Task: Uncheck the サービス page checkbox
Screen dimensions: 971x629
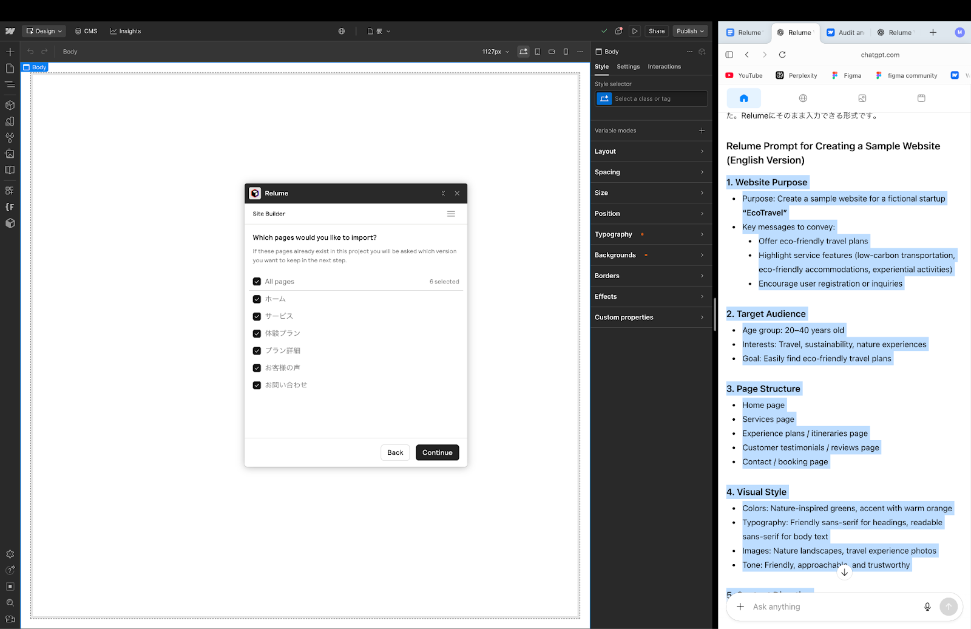Action: [257, 316]
